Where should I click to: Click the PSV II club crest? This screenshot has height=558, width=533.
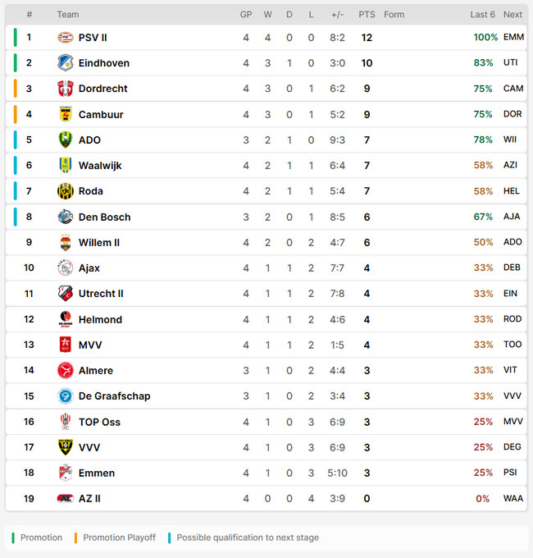click(66, 38)
